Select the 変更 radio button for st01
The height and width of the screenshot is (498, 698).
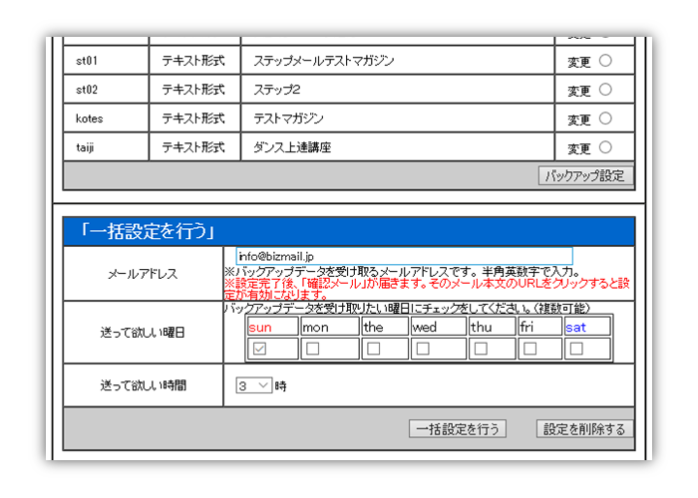(x=605, y=61)
